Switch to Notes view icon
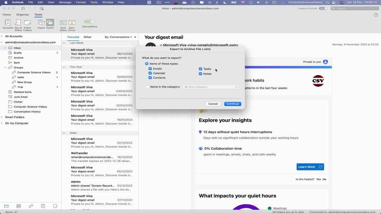Image resolution: width=381 pixels, height=214 pixels. tap(55, 206)
